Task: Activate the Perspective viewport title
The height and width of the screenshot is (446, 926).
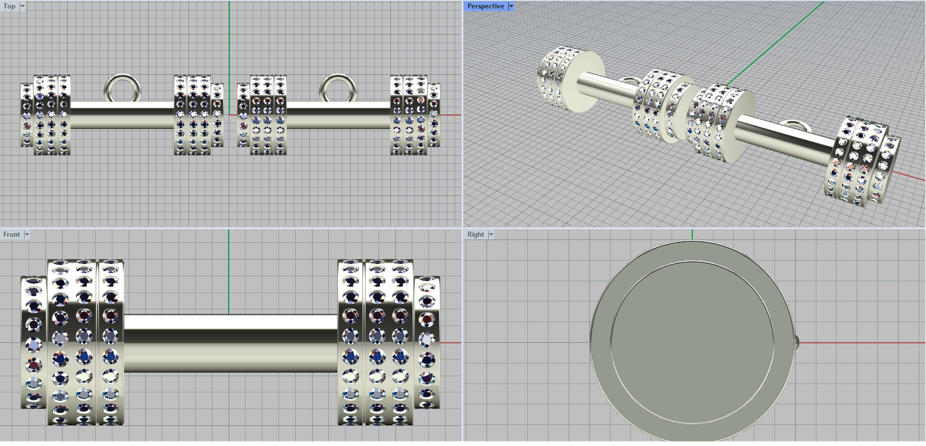Action: point(485,6)
